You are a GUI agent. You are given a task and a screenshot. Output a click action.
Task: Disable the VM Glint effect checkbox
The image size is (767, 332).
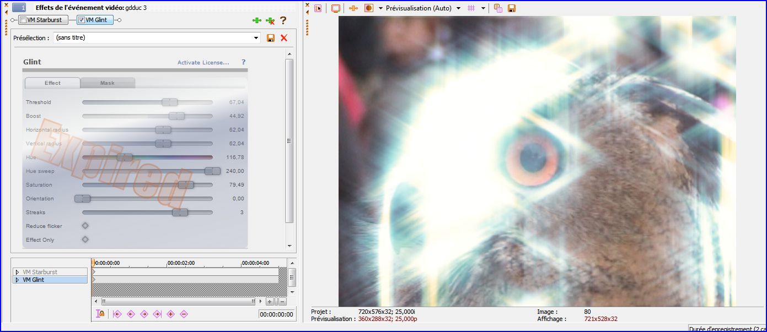(82, 20)
